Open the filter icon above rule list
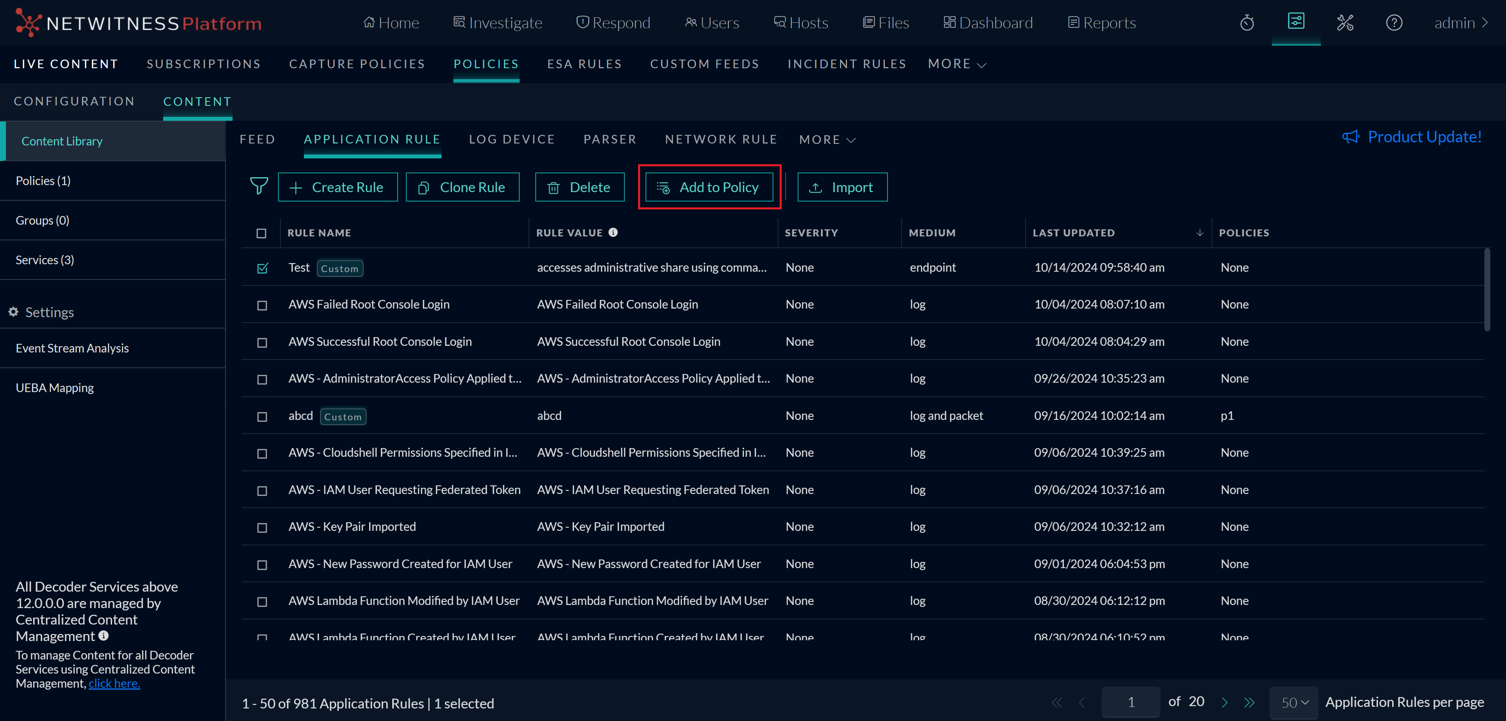 click(259, 186)
